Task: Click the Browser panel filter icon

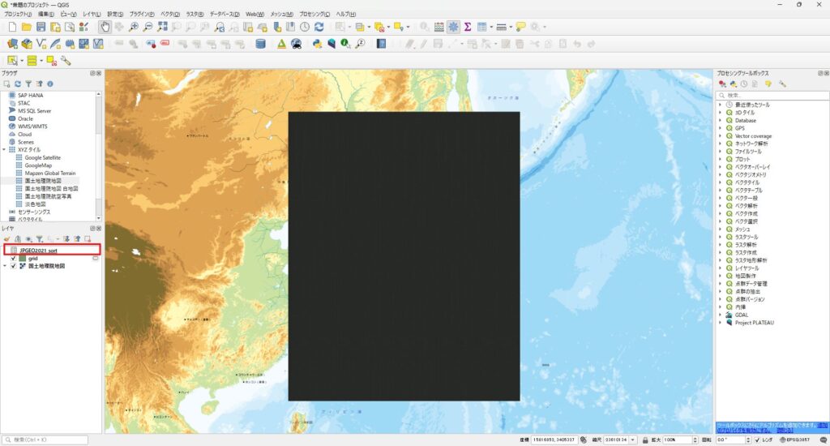Action: 28,84
